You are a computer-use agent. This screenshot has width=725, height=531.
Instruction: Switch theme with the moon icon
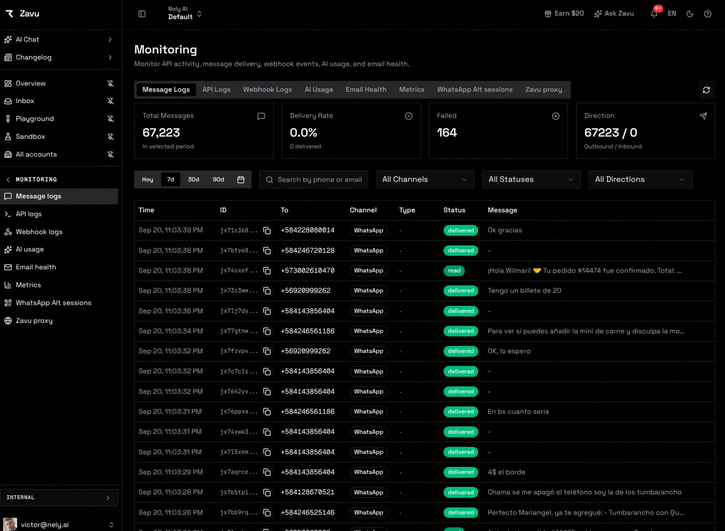tap(690, 14)
